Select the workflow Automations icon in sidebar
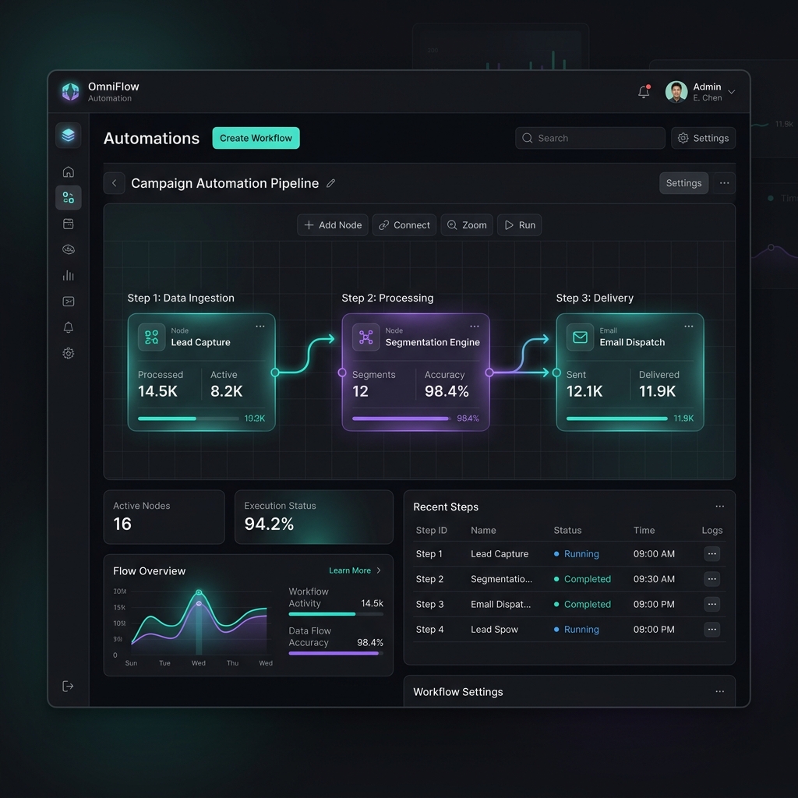 [x=69, y=197]
